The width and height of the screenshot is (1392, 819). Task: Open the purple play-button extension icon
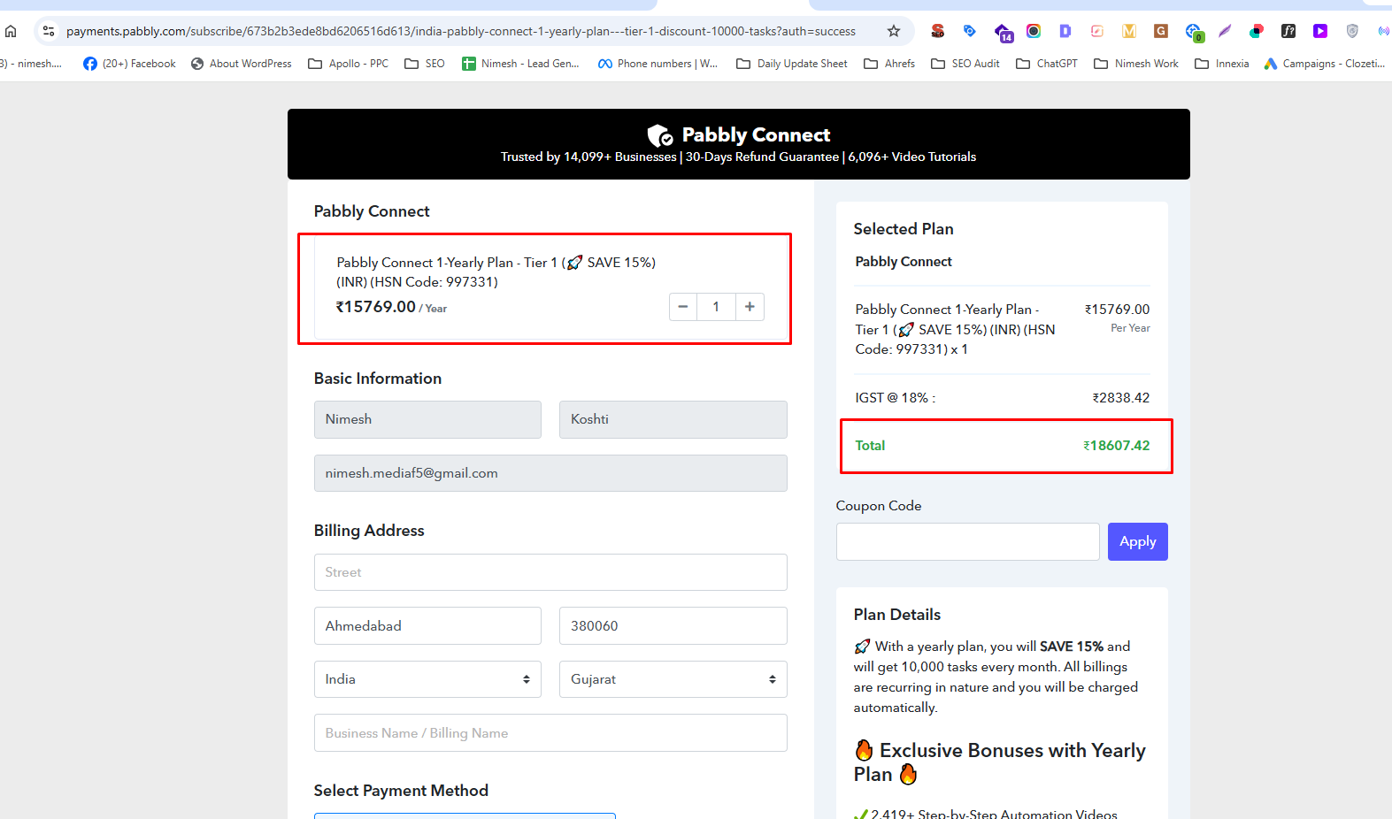point(1320,31)
